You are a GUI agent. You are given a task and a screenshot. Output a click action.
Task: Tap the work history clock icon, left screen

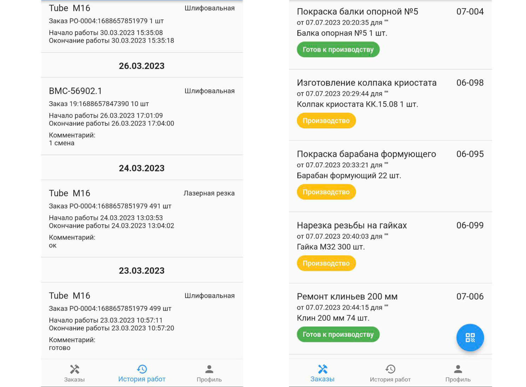coord(142,369)
